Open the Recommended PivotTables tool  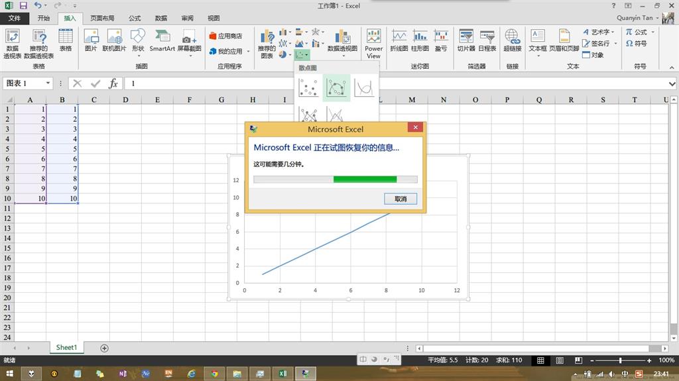coord(38,43)
